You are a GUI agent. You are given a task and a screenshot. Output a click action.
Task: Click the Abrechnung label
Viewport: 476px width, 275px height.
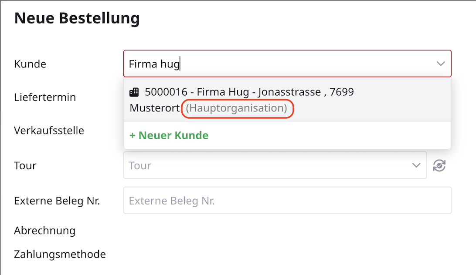tap(44, 230)
